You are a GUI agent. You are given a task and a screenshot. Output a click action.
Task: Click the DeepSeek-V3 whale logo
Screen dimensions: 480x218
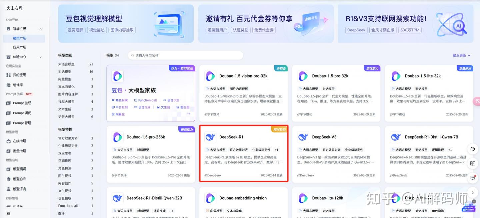point(303,137)
